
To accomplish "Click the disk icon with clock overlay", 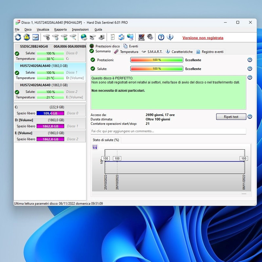I will point(55,37).
